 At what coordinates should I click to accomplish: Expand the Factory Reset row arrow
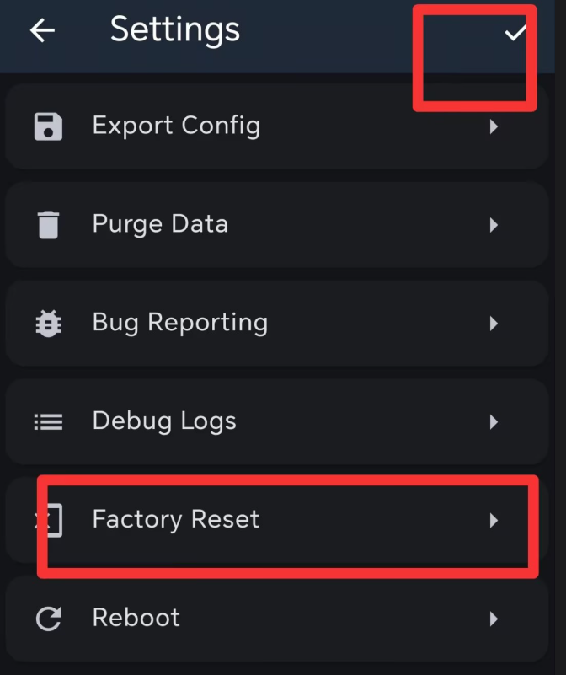[494, 520]
